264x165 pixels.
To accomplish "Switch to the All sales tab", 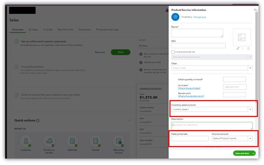I will coord(33,29).
